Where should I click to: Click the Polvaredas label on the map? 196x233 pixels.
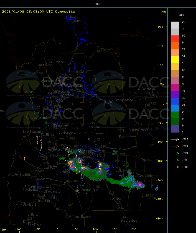pos(35,73)
